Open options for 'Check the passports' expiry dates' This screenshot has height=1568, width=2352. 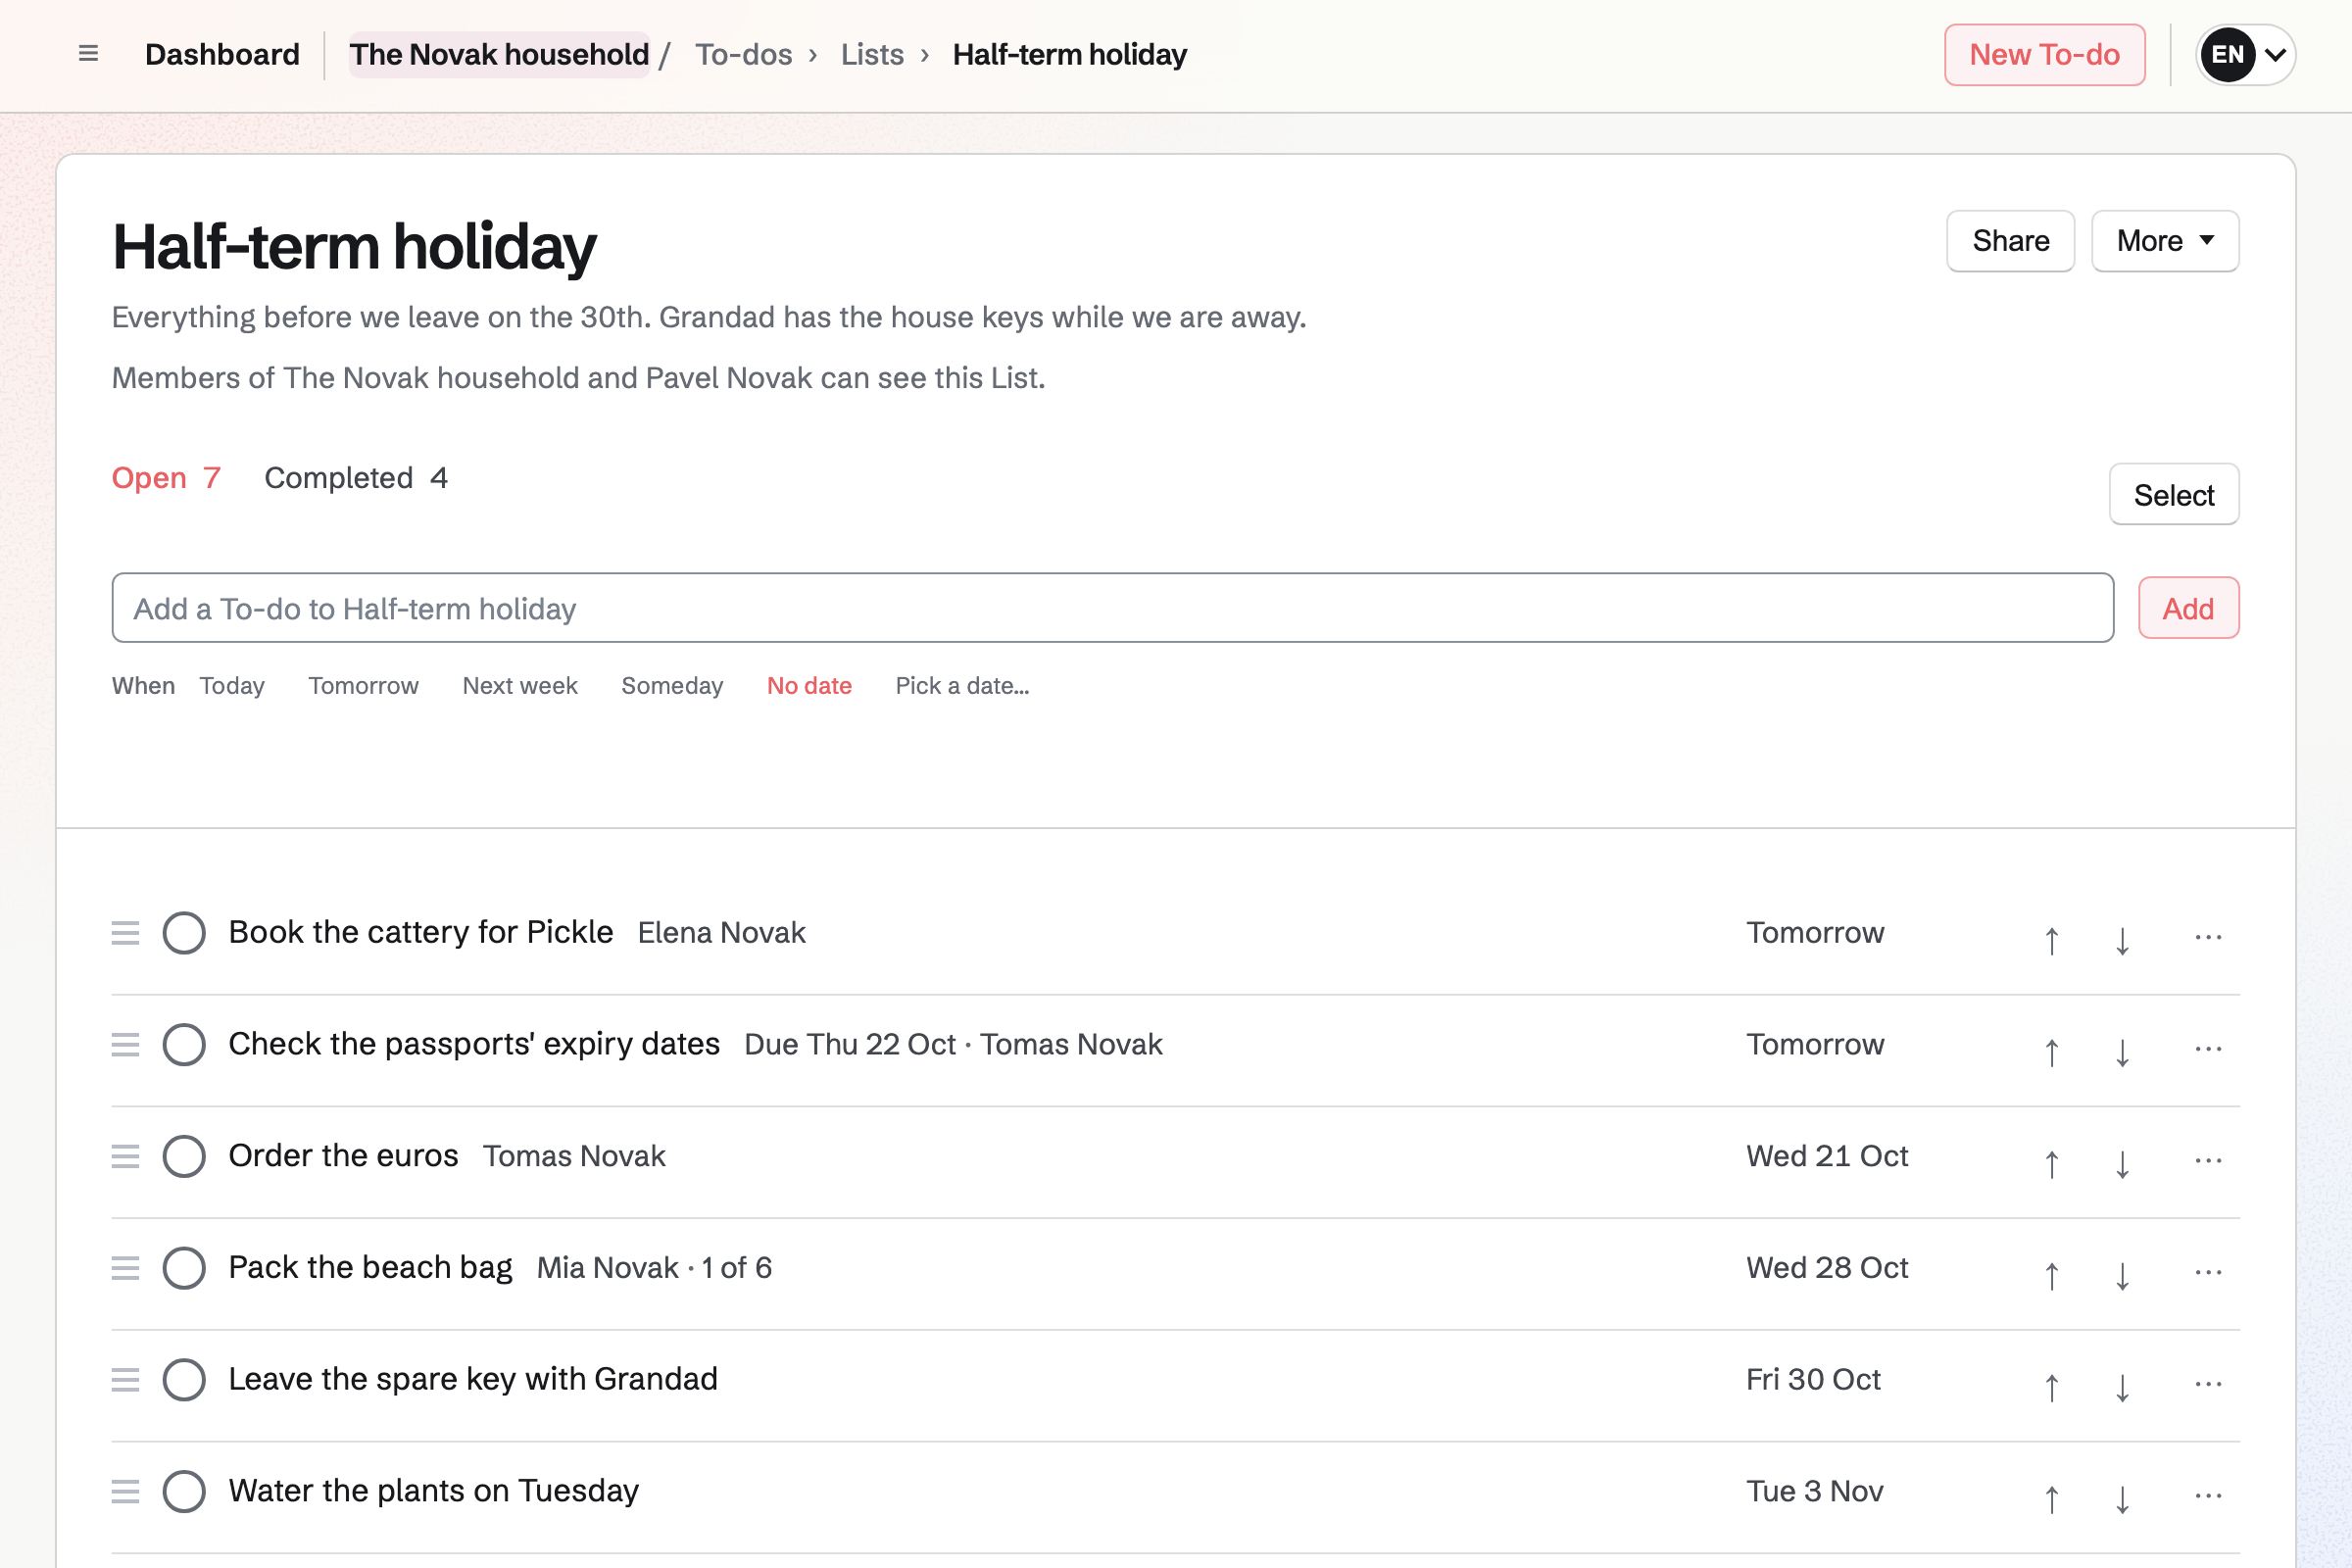tap(2208, 1049)
